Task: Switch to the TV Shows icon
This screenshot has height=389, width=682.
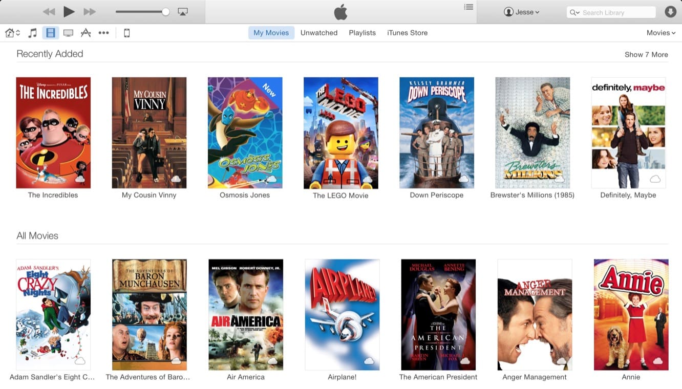Action: tap(68, 33)
